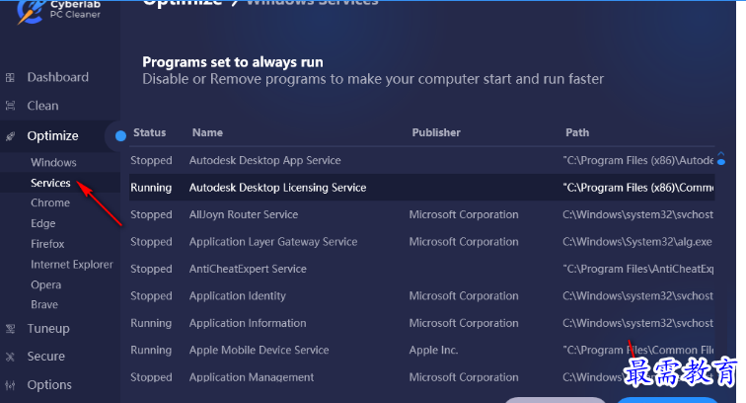Image resolution: width=746 pixels, height=403 pixels.
Task: Open Opera optimization section
Action: click(45, 284)
